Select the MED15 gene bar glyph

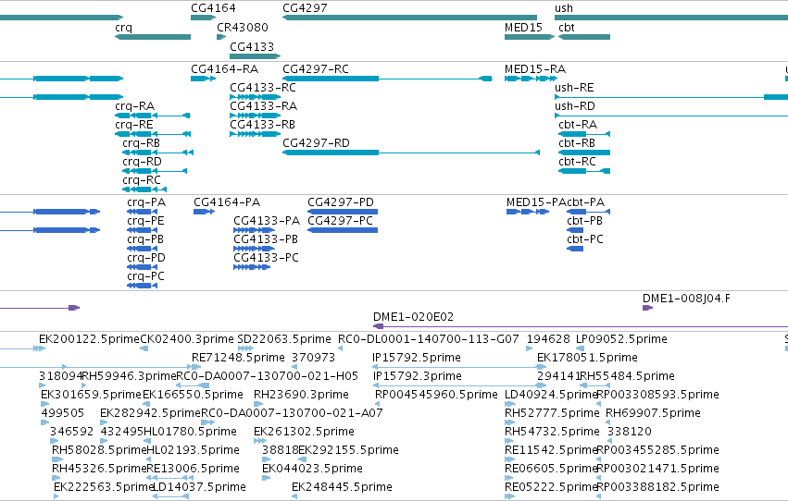tap(529, 37)
